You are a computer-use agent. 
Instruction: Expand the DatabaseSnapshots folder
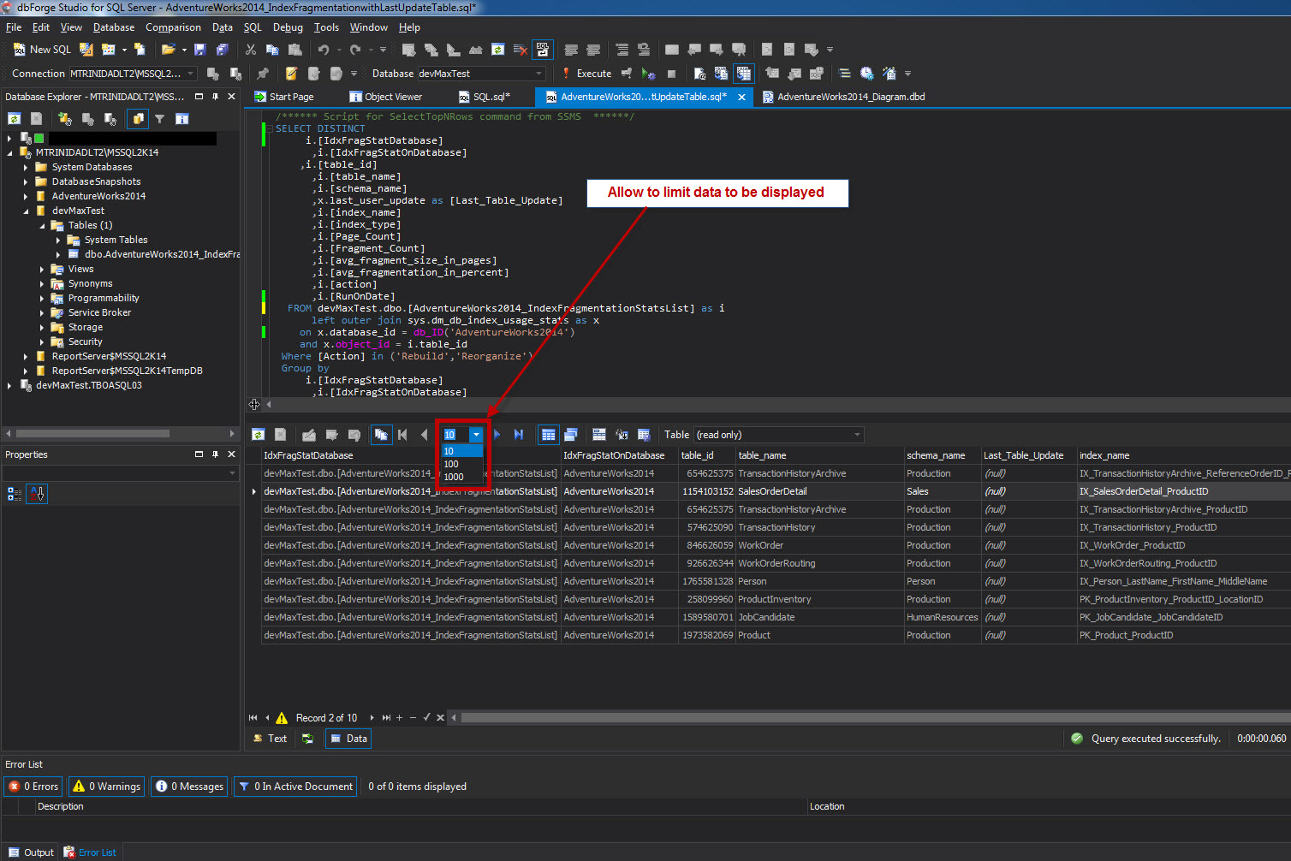click(x=26, y=181)
